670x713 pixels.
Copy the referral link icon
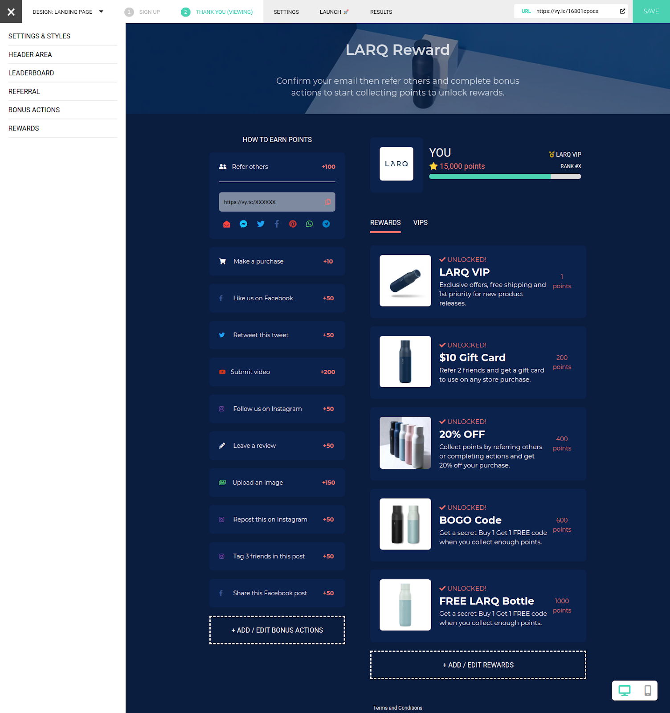(x=328, y=202)
